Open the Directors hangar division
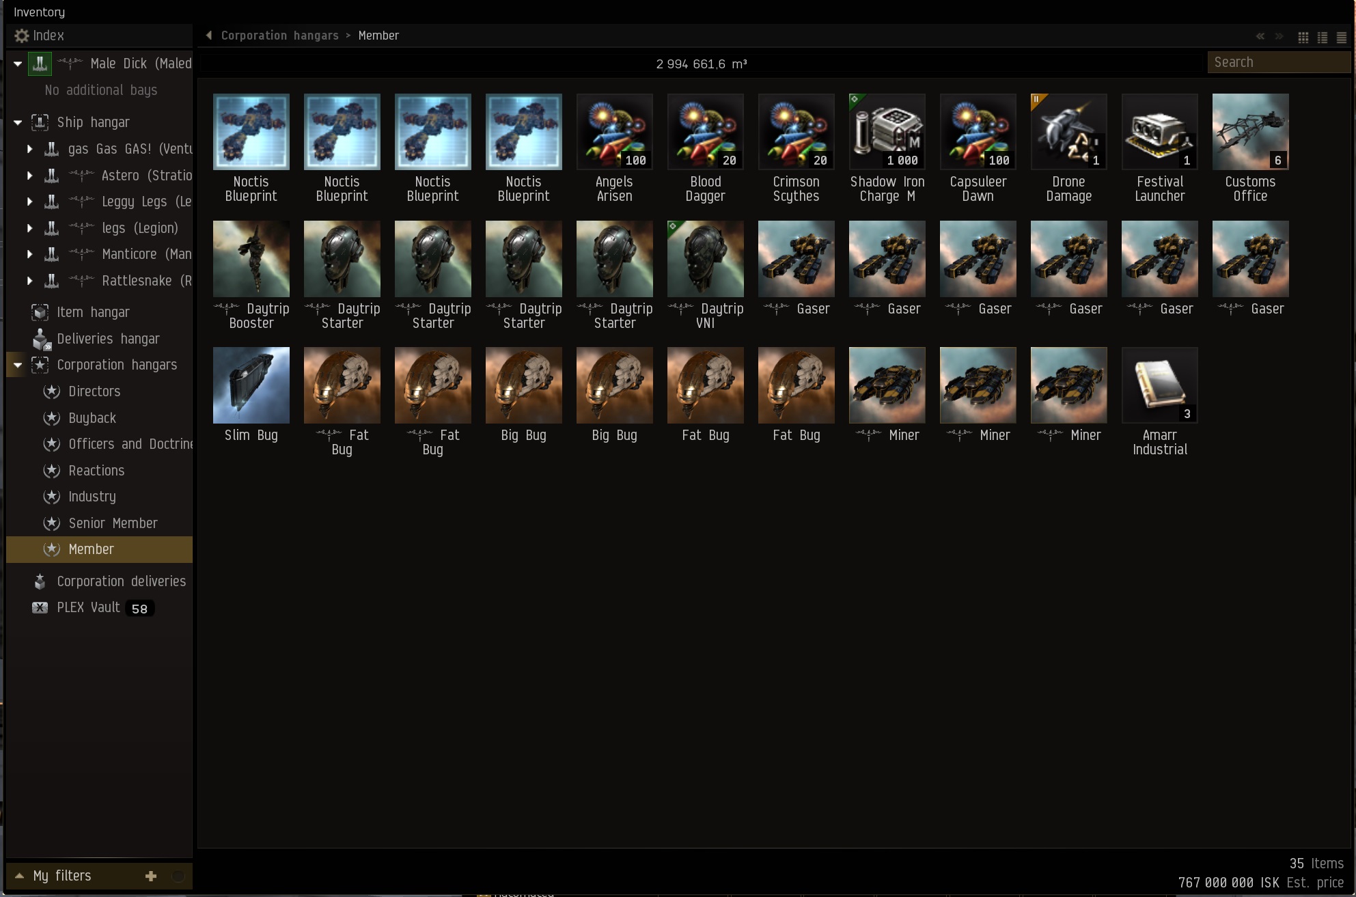The image size is (1356, 897). tap(94, 391)
